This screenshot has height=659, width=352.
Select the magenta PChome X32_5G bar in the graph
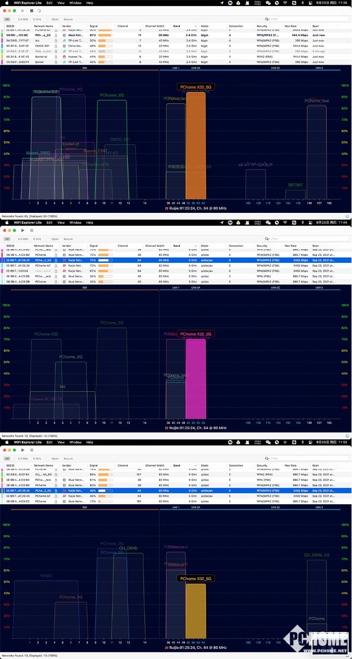click(196, 379)
